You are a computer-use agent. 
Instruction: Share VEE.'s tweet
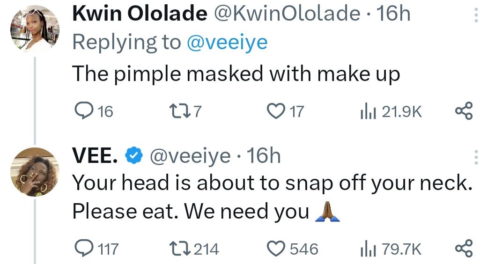coord(464,249)
